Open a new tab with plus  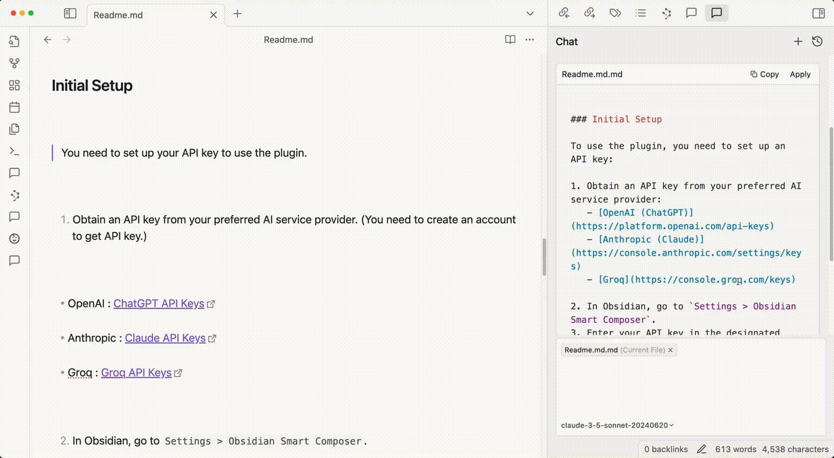tap(238, 14)
